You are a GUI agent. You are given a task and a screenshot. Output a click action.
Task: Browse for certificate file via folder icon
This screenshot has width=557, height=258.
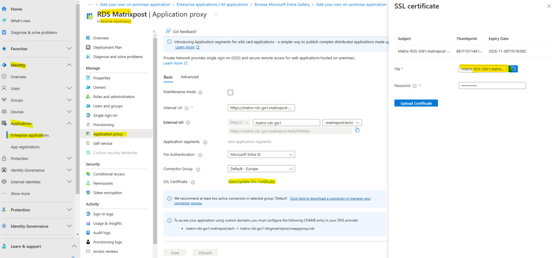point(513,68)
